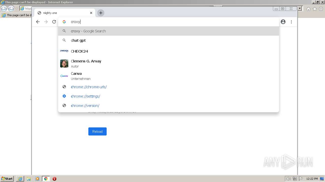The width and height of the screenshot is (325, 182).
Task: Open the chrome://chrome-urls/ suggestion
Action: [x=169, y=87]
